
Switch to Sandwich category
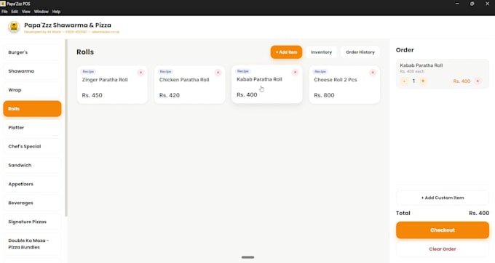click(32, 165)
